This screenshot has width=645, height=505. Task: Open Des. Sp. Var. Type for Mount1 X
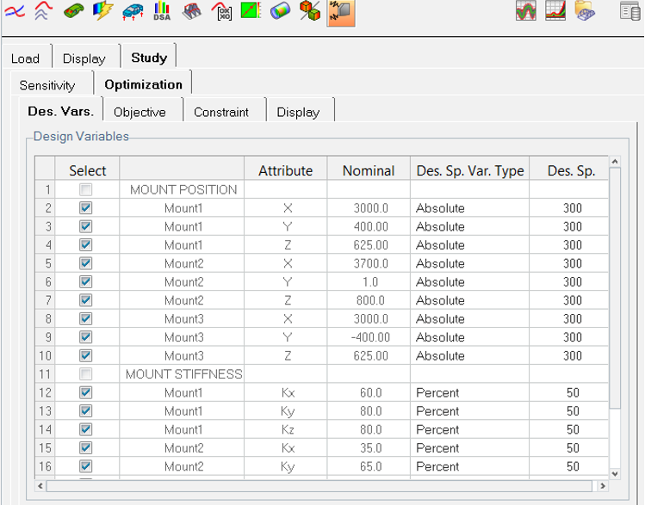coord(469,208)
